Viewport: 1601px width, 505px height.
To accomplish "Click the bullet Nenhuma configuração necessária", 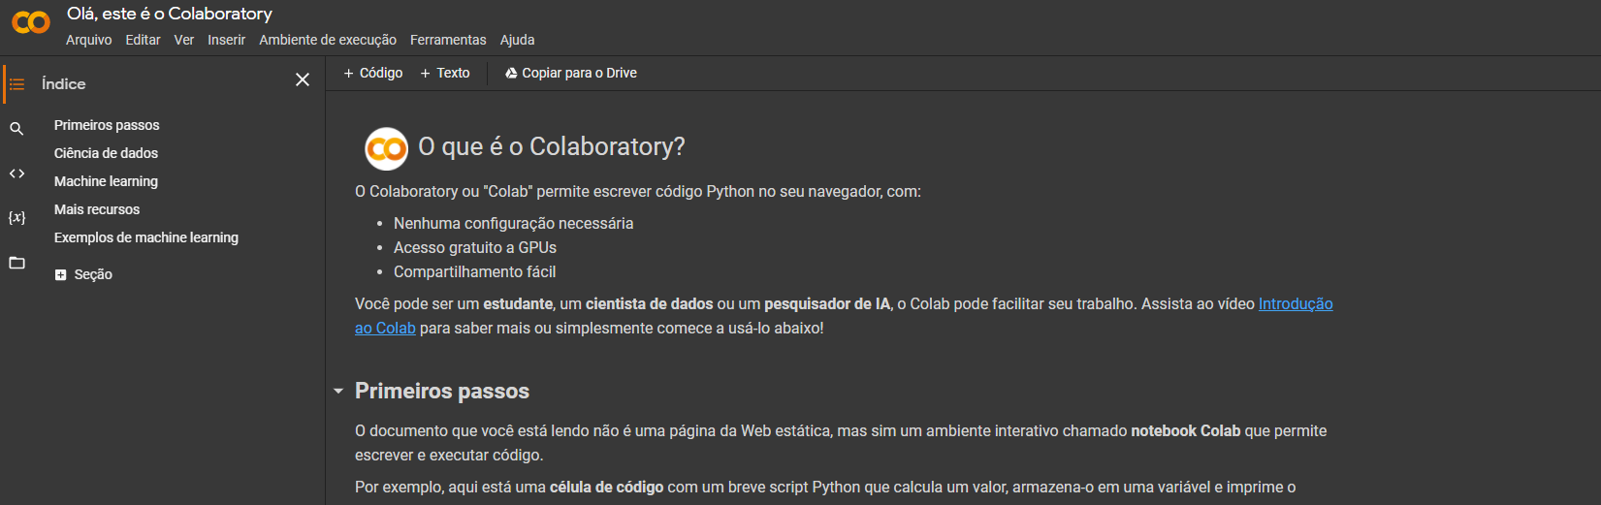I will coord(513,224).
